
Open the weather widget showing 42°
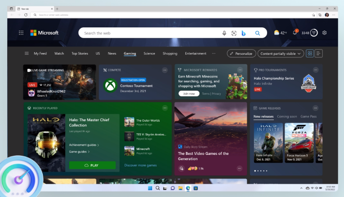pos(280,33)
